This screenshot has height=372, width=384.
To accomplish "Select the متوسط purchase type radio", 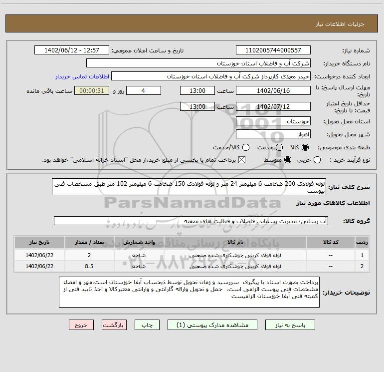I will point(288,160).
